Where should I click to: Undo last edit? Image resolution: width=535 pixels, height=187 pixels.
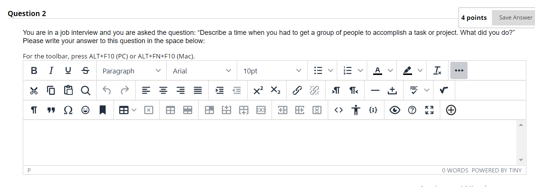pyautogui.click(x=107, y=90)
